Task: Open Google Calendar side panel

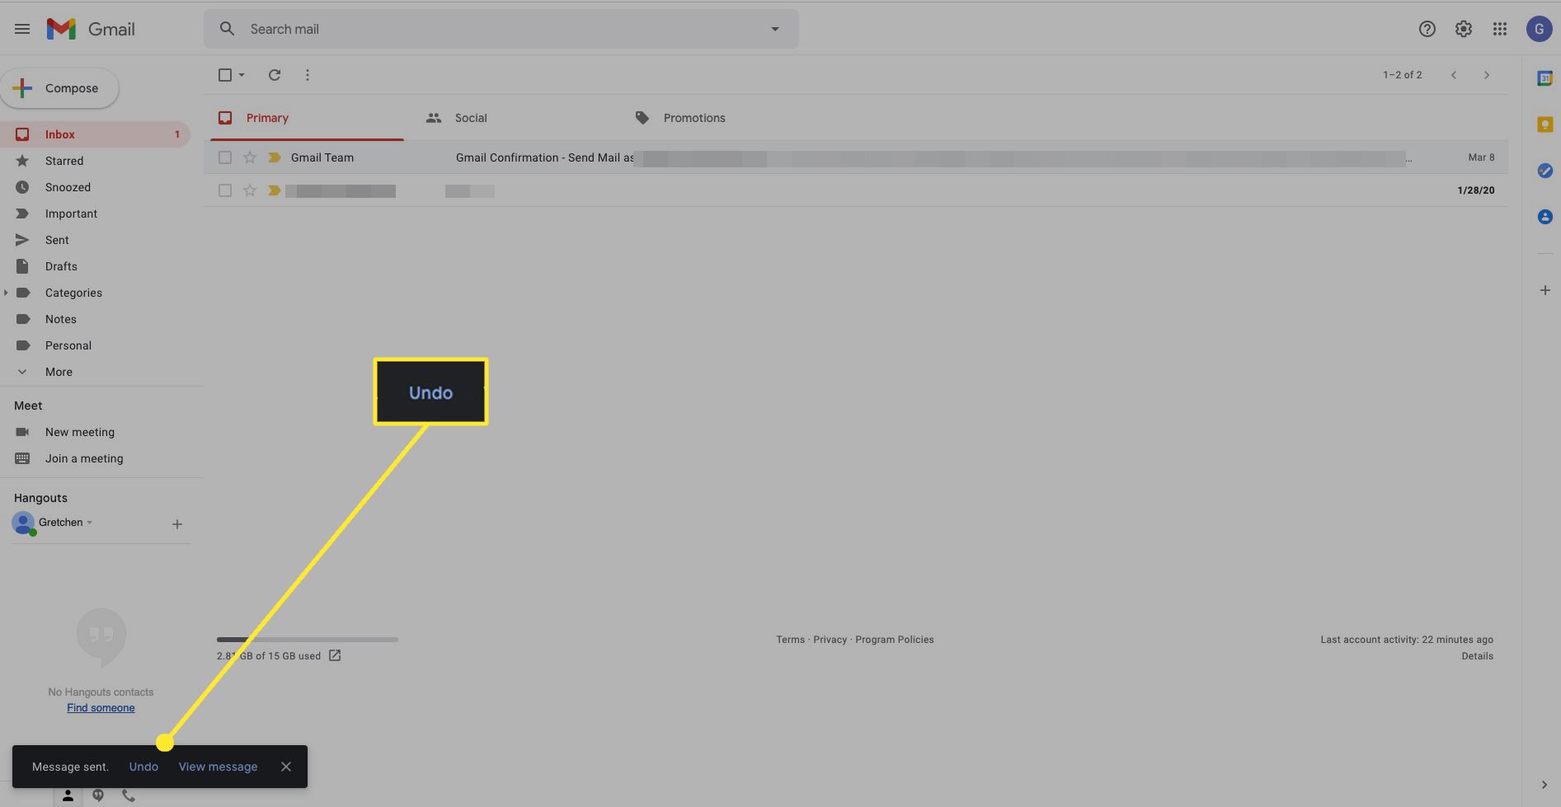Action: (1545, 78)
